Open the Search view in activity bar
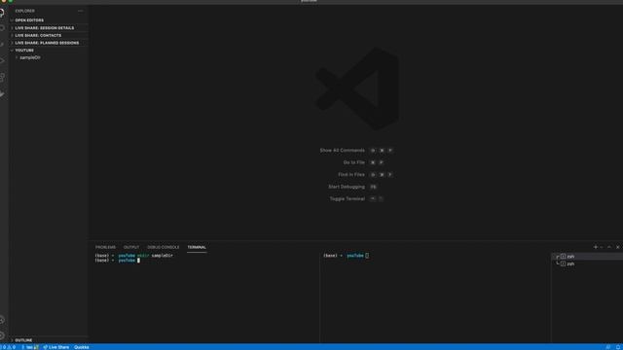623x350 pixels. (x=2, y=28)
